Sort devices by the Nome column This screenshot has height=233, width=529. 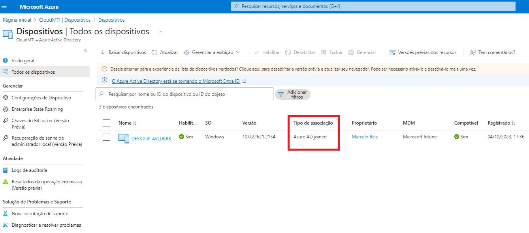coord(127,123)
